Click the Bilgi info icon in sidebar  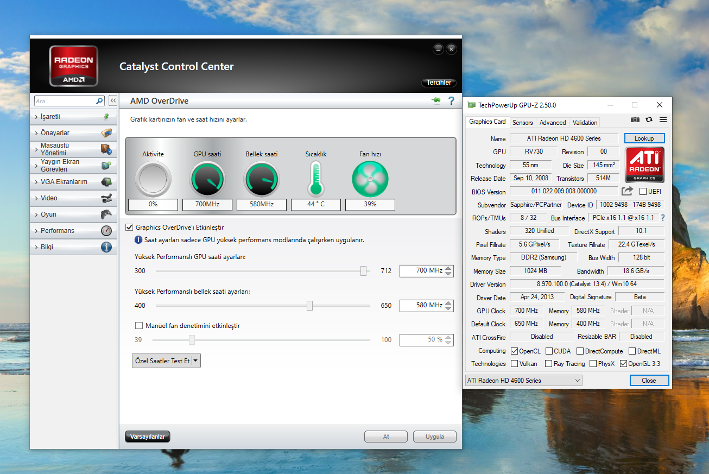[106, 247]
